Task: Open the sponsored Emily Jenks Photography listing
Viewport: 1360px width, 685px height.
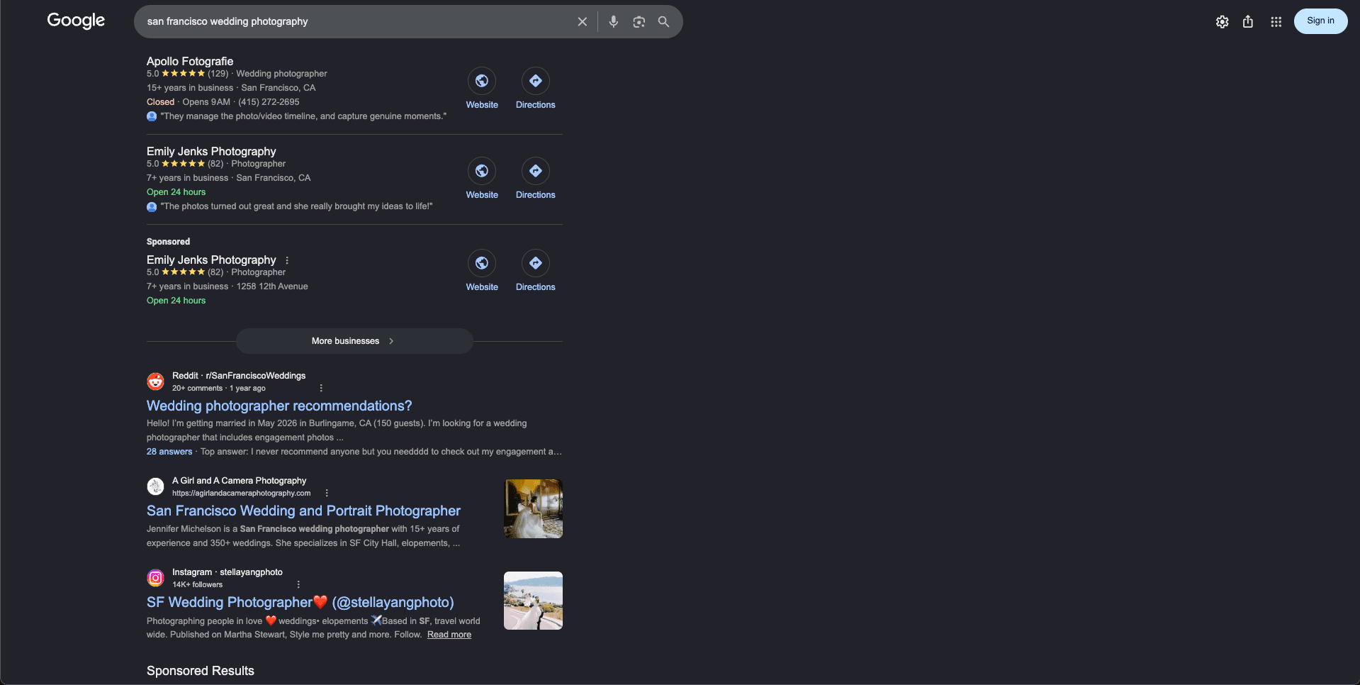Action: (211, 260)
